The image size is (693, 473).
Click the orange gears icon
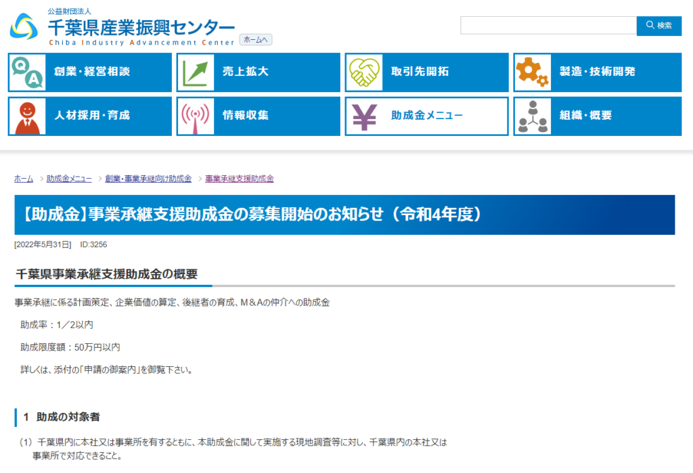coord(533,72)
